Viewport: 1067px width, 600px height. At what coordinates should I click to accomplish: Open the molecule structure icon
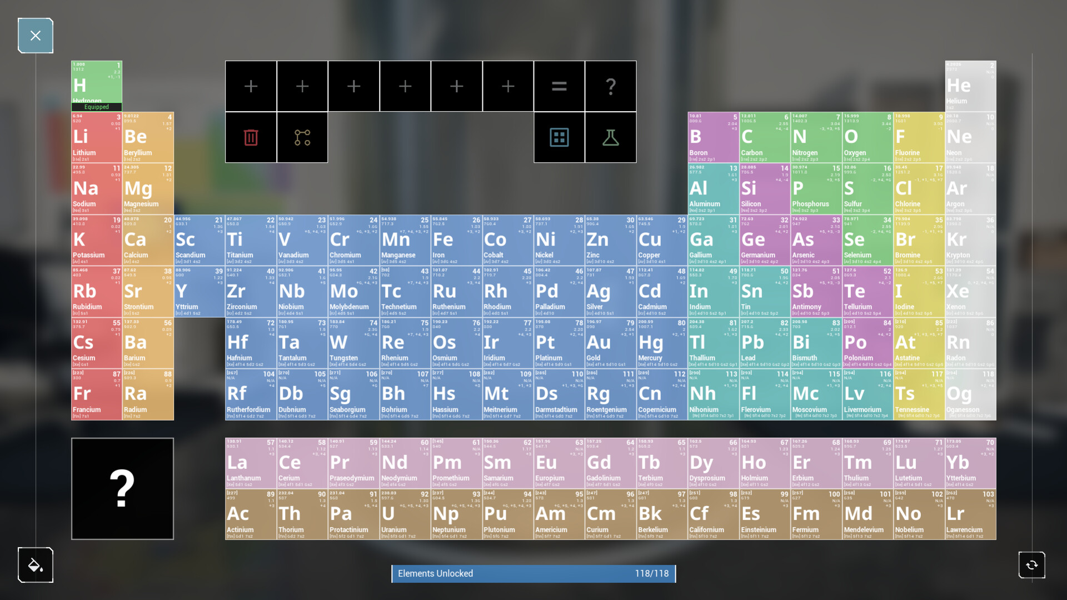point(302,137)
